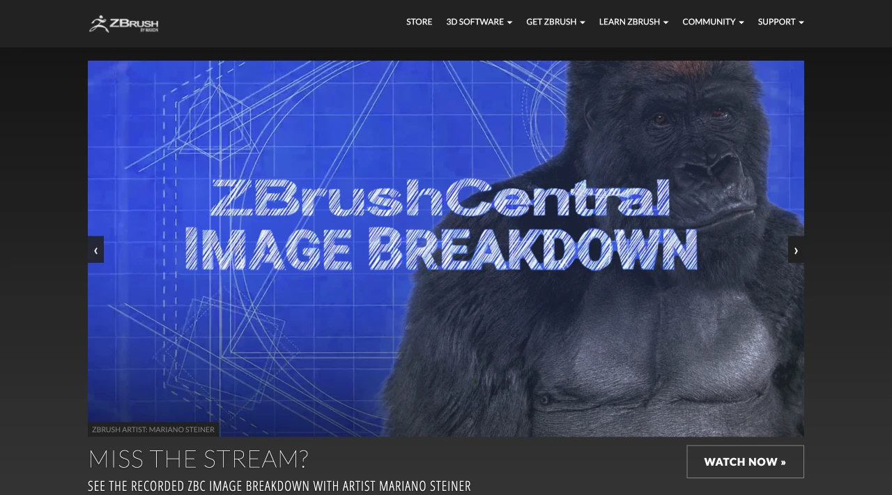Go to previous slide with left arrow
The image size is (892, 495).
point(95,250)
